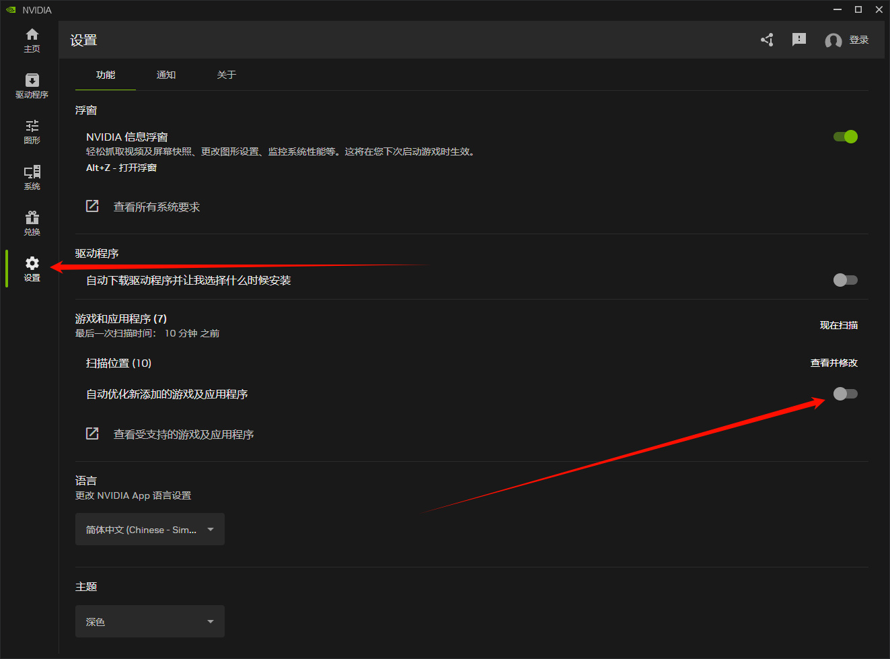Click 现在扫描 to scan now
Viewport: 890px width, 659px height.
(x=839, y=325)
